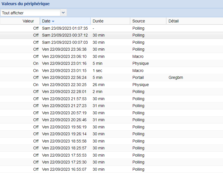The width and height of the screenshot is (223, 173).
Task: Select date Ven 22/09/2023 19:56:19
Action: click(64, 127)
